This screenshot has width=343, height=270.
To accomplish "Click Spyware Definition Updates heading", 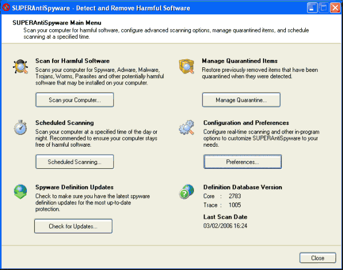I will point(74,187).
